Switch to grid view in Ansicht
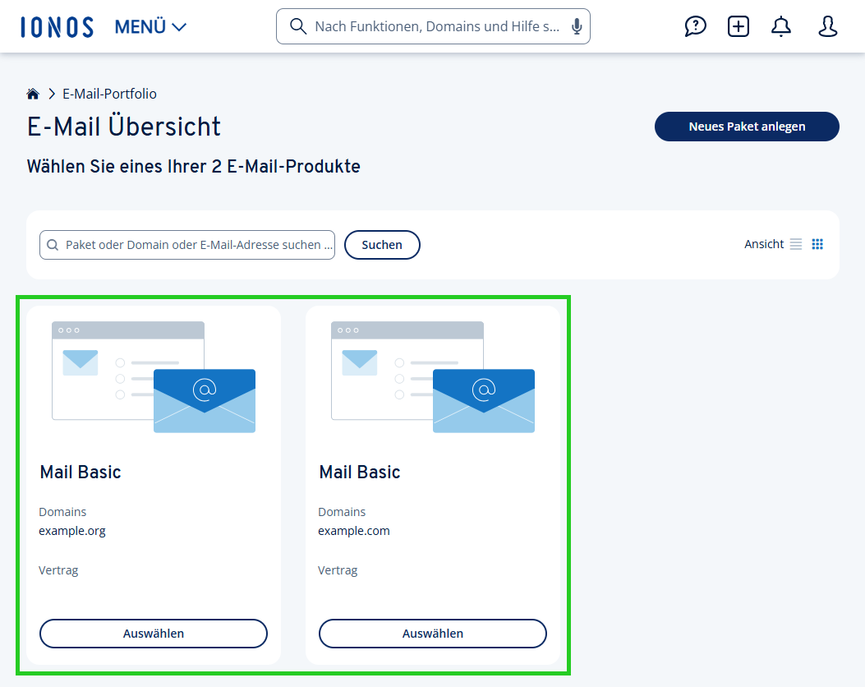The width and height of the screenshot is (865, 687). (817, 243)
